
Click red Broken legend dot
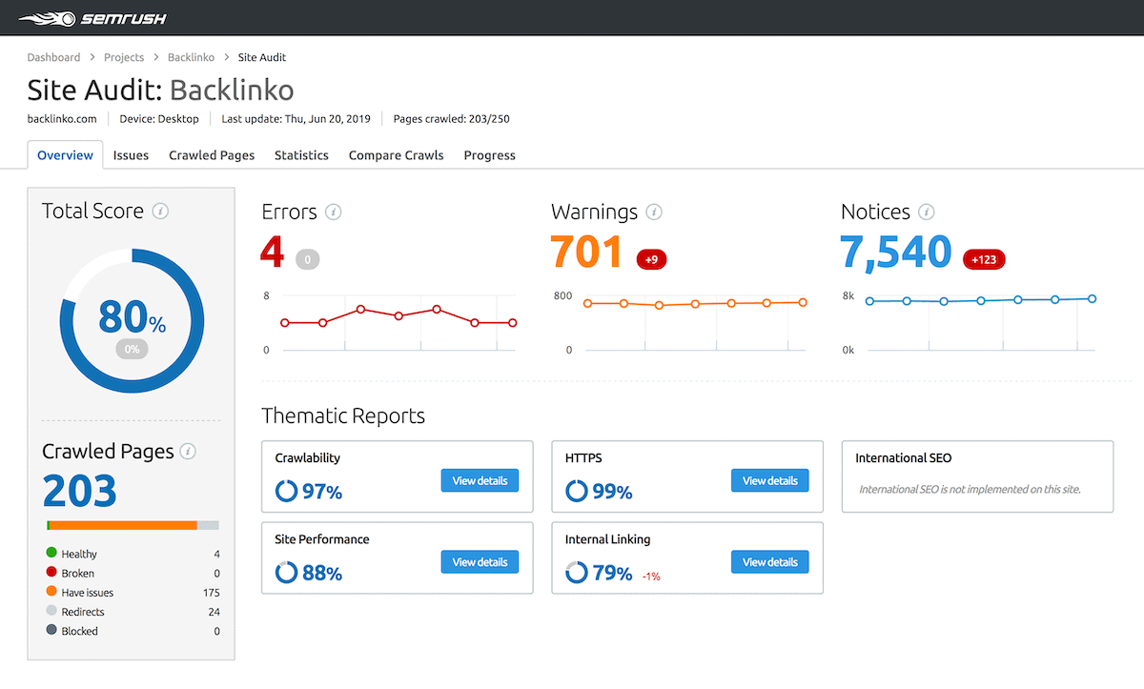(51, 573)
